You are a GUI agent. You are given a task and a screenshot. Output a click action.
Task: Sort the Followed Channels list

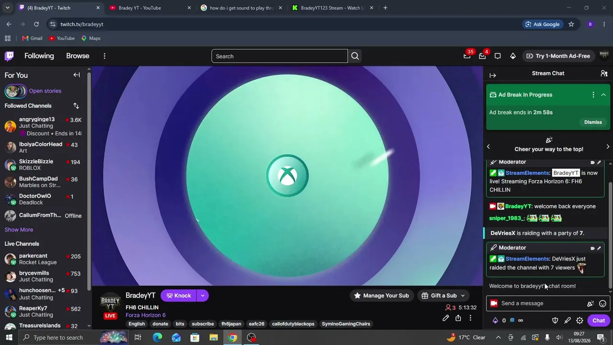[76, 106]
